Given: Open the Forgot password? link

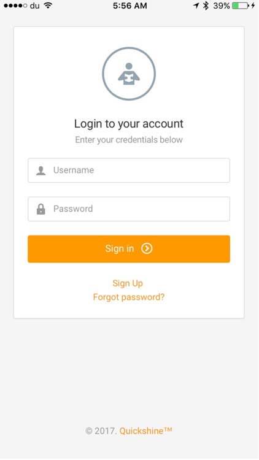Looking at the screenshot, I should [x=129, y=297].
